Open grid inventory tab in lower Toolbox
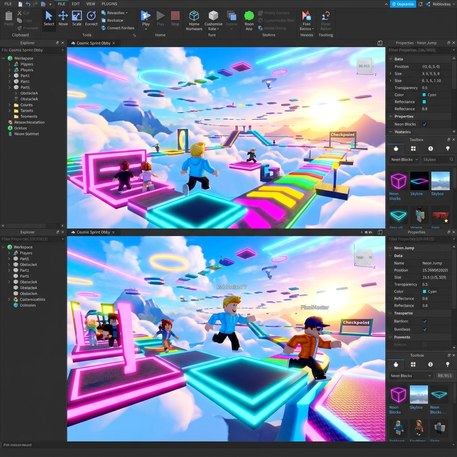 pyautogui.click(x=413, y=365)
